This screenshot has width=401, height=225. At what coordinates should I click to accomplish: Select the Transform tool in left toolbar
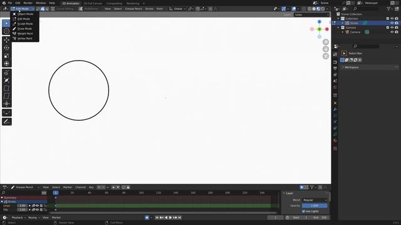6,64
